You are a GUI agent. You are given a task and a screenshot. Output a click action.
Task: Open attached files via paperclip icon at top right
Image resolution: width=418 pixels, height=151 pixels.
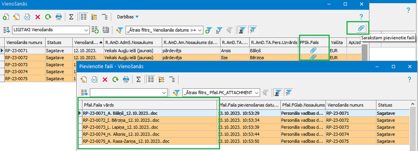362,28
